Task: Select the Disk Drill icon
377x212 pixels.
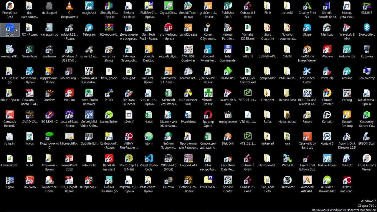Action: 228,136
